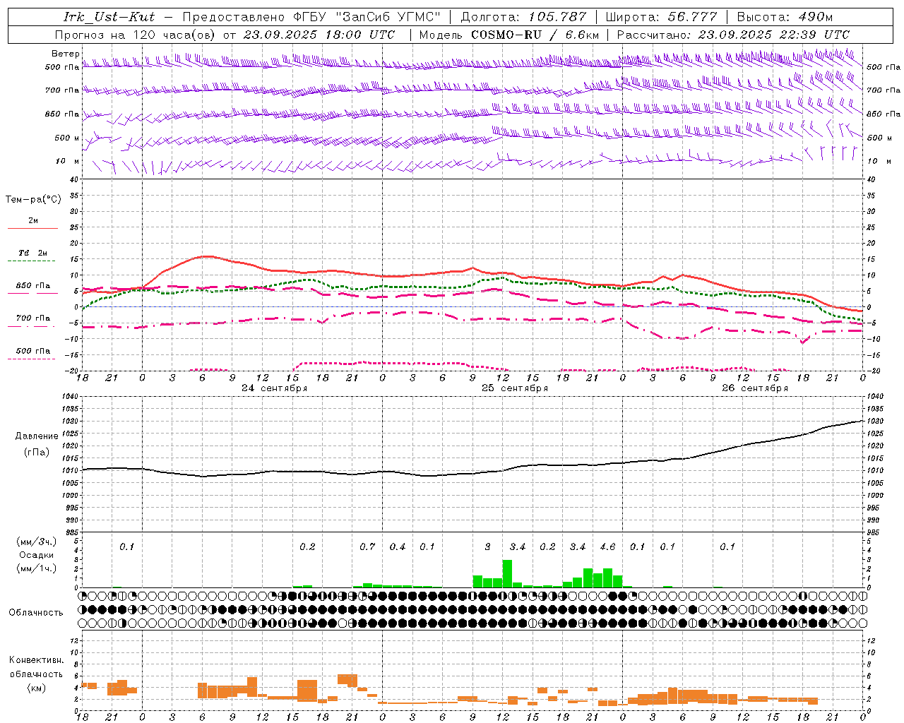Select the model label COSMO-RU / 6.6км
Image resolution: width=904 pixels, height=723 pixels.
click(535, 35)
